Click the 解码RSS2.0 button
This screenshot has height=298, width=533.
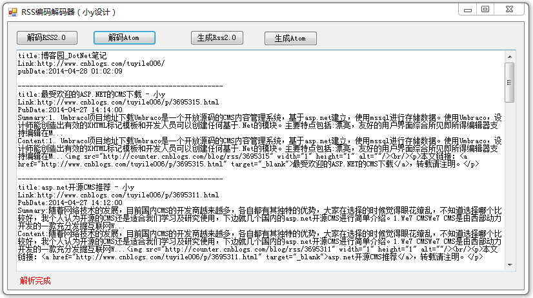point(47,37)
